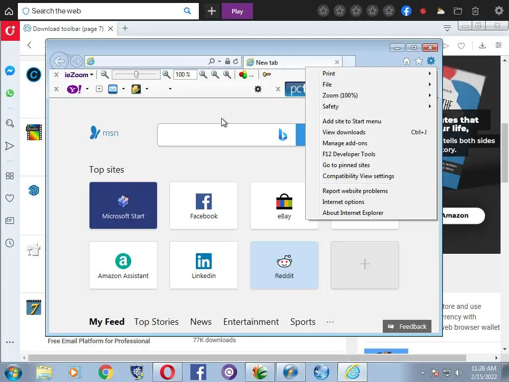Click the Internet Explorer back arrow button
This screenshot has height=382, width=509.
59,61
